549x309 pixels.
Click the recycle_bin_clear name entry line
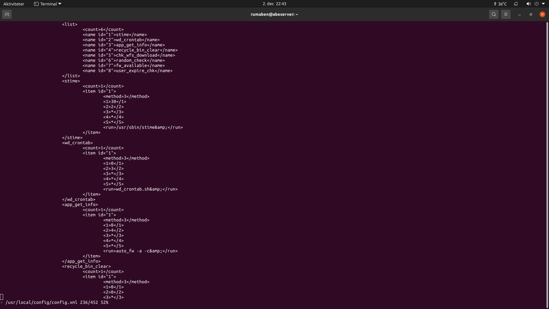tap(130, 50)
